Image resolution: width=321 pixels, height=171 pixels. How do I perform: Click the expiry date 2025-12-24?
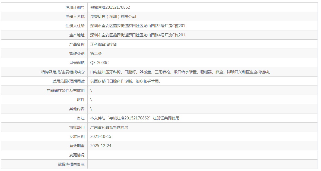point(101,145)
